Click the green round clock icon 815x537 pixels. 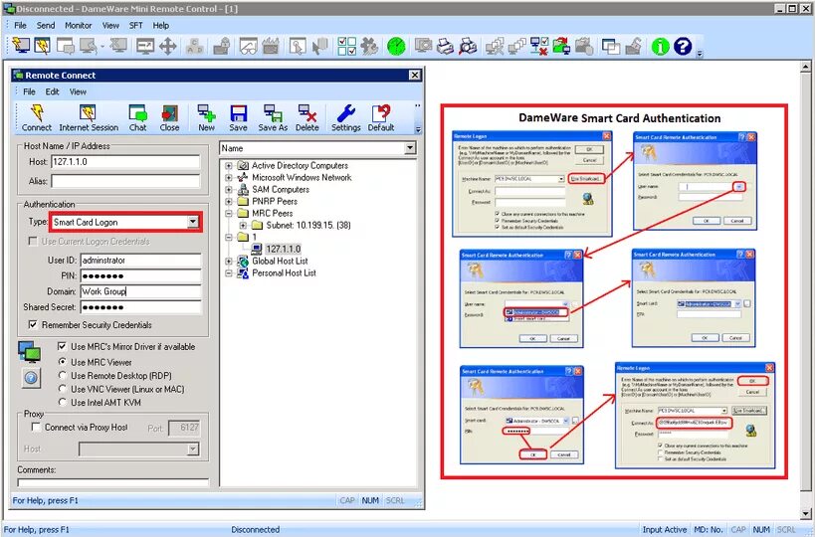tap(396, 46)
